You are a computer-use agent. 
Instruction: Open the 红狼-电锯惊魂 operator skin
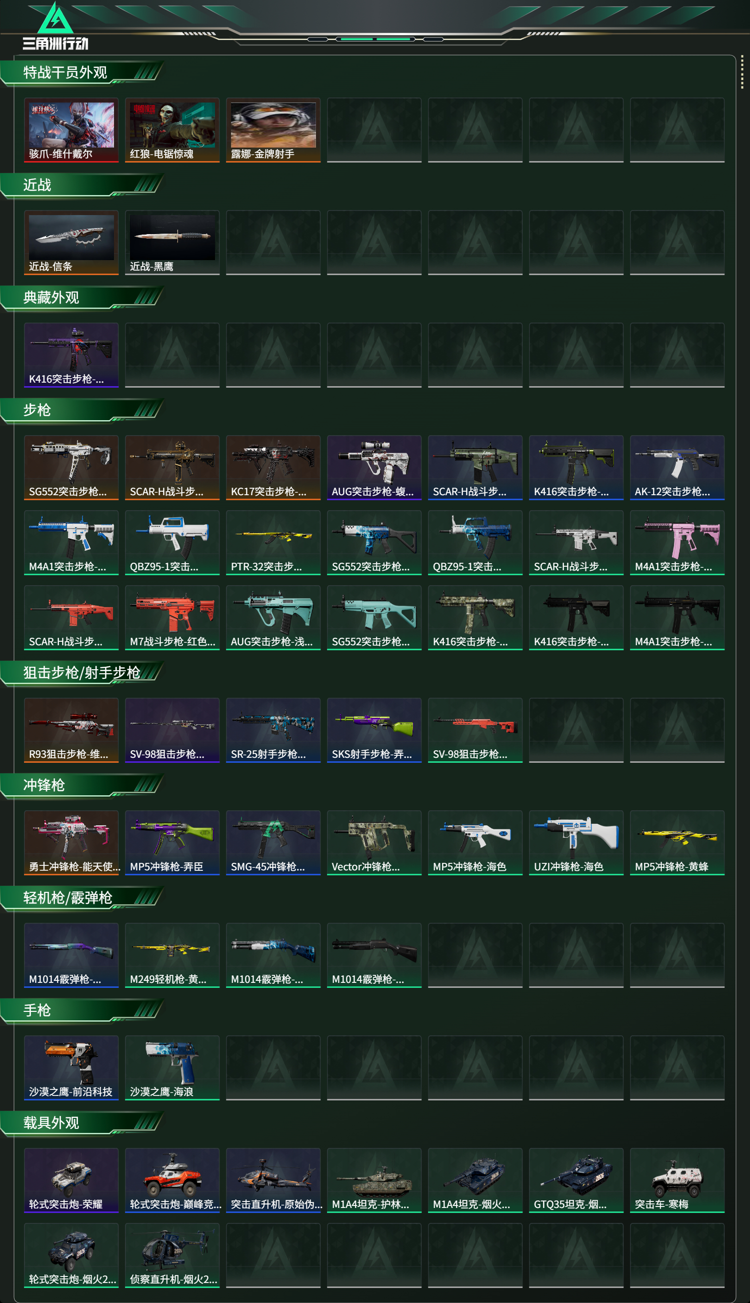pyautogui.click(x=172, y=131)
